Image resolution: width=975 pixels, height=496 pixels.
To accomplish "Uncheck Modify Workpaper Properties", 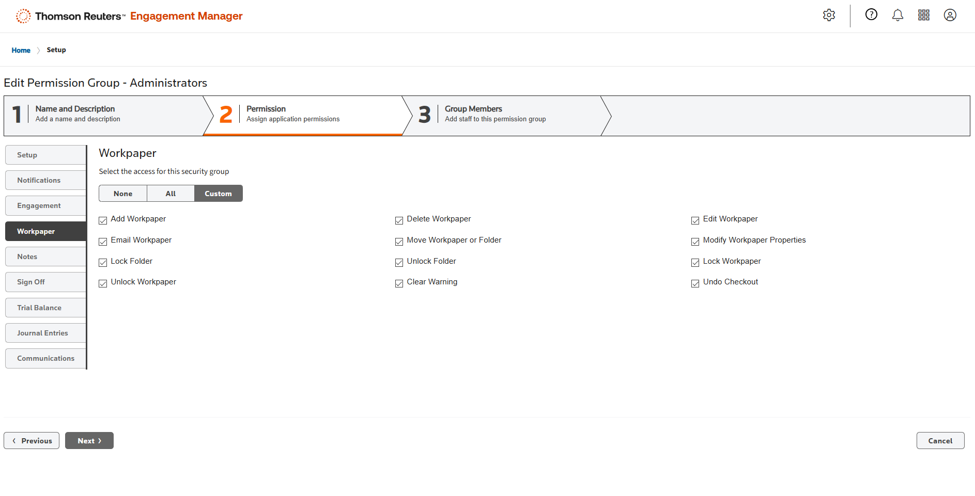I will [695, 242].
